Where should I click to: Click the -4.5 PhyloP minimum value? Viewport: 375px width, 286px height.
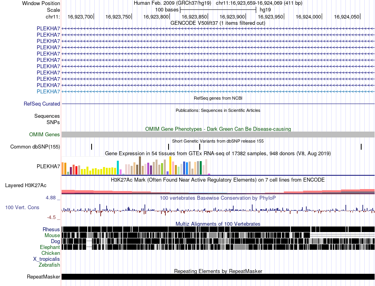click(51, 217)
